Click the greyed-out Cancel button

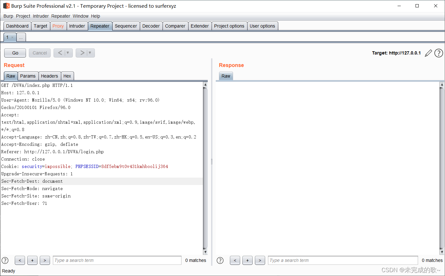40,53
